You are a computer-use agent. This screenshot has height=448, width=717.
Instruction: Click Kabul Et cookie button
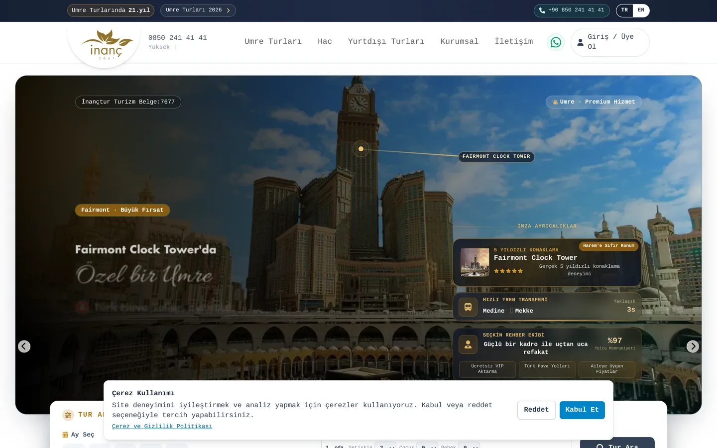click(582, 410)
